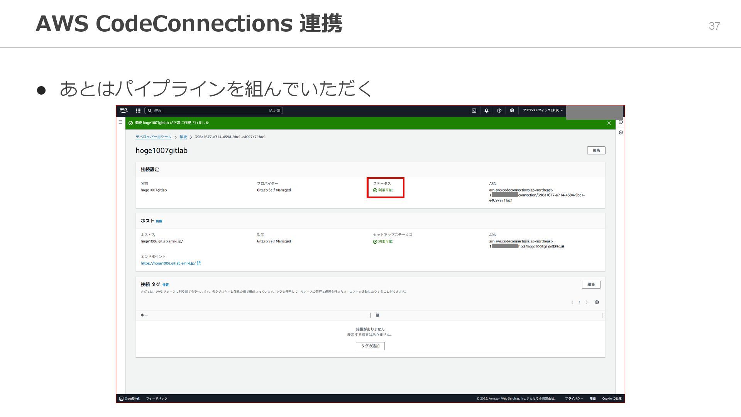The image size is (741, 417).
Task: Dismiss the green success notification banner
Action: 609,123
